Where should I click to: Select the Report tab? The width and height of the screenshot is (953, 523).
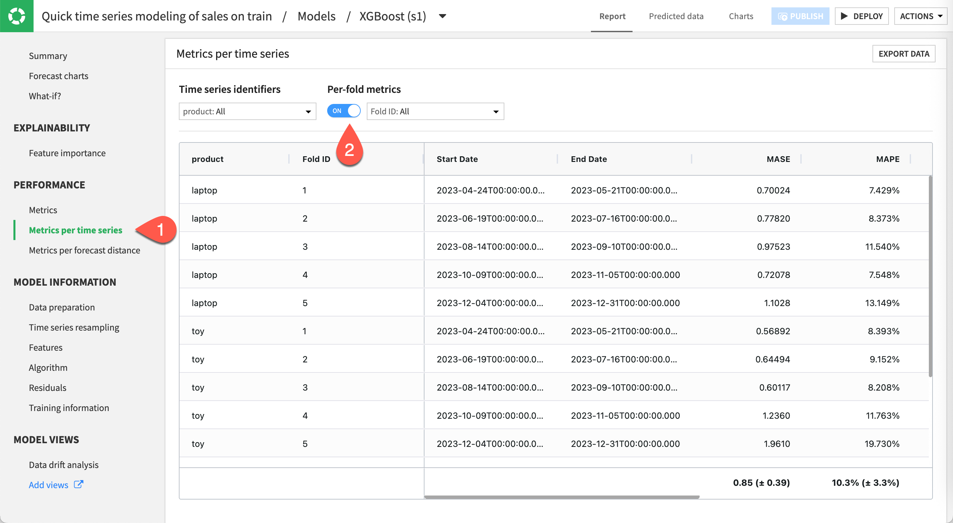(612, 16)
